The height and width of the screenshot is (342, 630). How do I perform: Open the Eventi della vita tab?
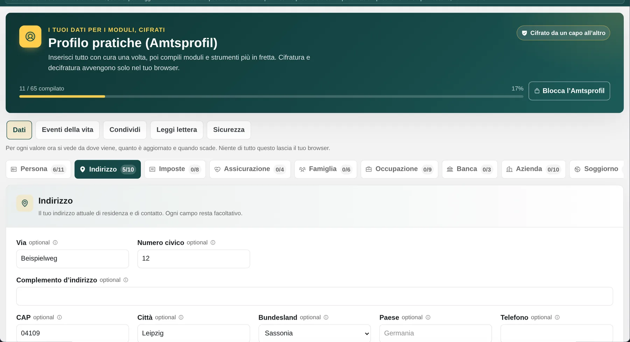(x=68, y=130)
